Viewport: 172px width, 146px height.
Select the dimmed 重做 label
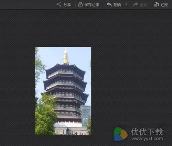tap(143, 5)
